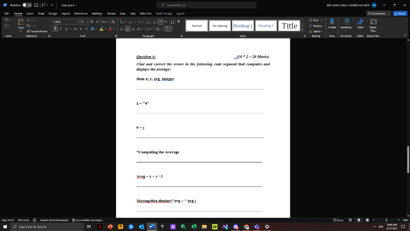Open Windows taskbar search box
This screenshot has height=231, width=410.
[x=48, y=227]
